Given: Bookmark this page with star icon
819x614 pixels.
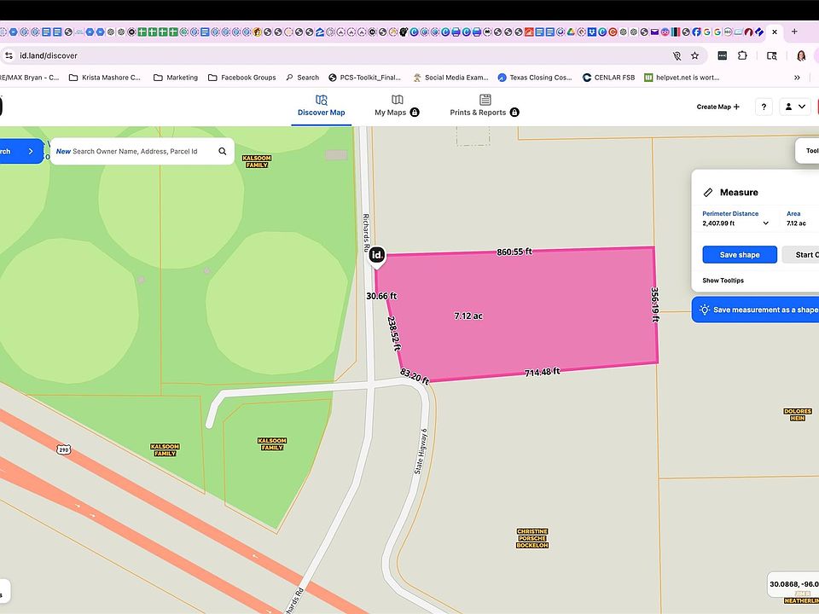Looking at the screenshot, I should tap(695, 55).
